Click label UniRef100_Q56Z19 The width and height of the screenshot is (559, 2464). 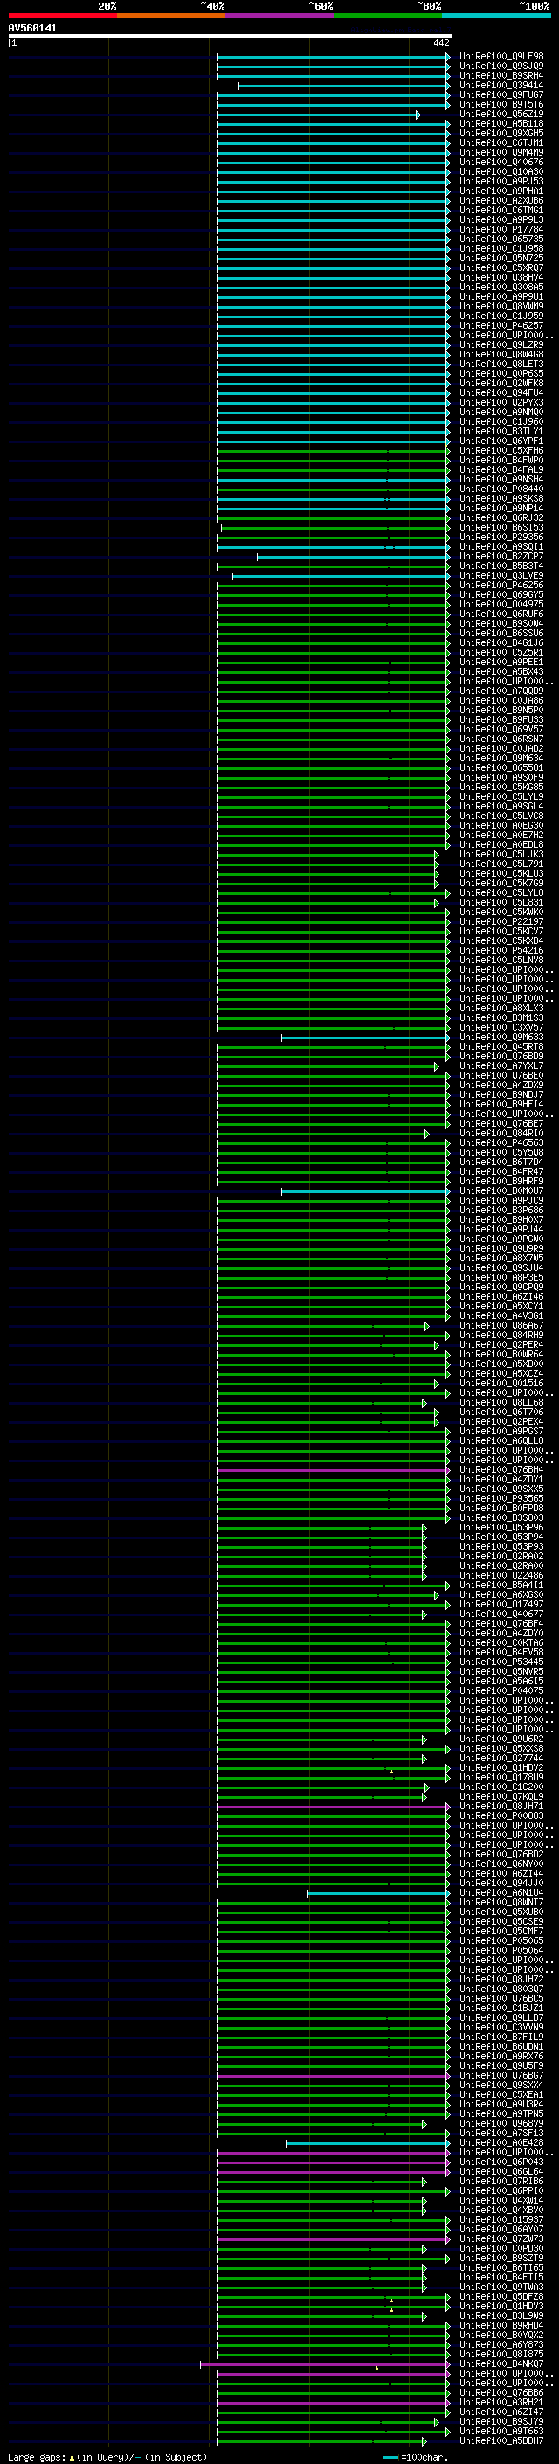[x=501, y=114]
